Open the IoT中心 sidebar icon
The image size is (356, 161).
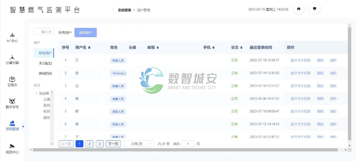pos(12,35)
